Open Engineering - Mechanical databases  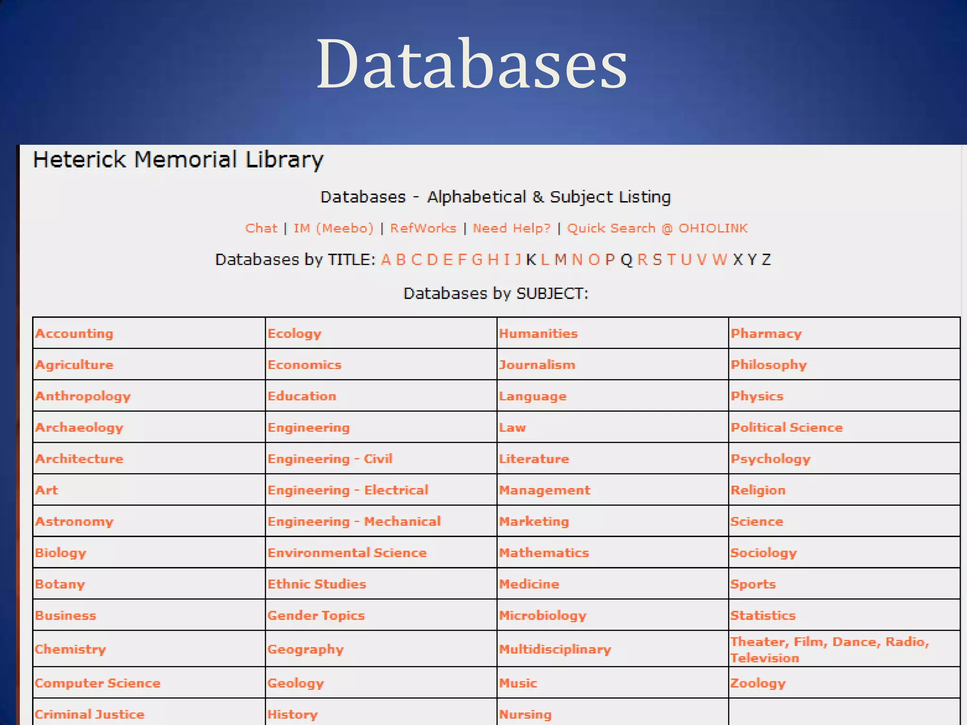click(354, 522)
